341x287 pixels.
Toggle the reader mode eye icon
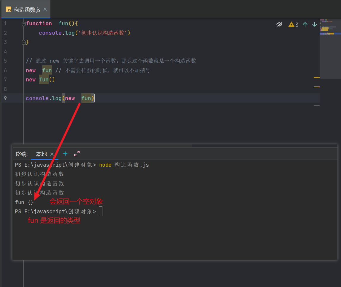pos(279,24)
